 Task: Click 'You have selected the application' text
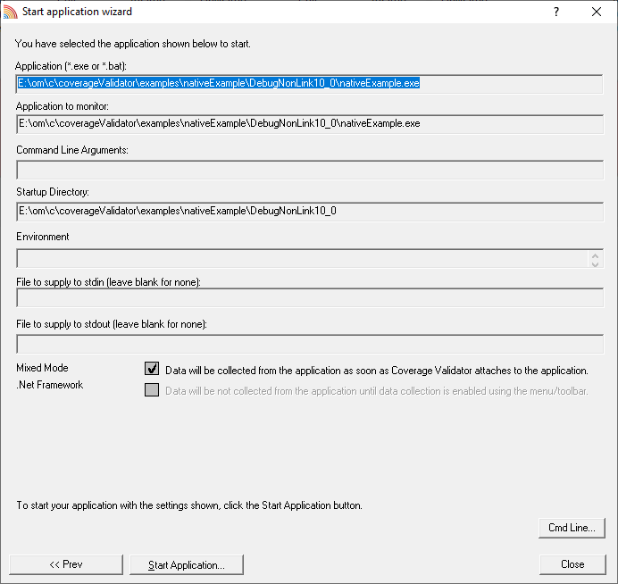point(132,44)
